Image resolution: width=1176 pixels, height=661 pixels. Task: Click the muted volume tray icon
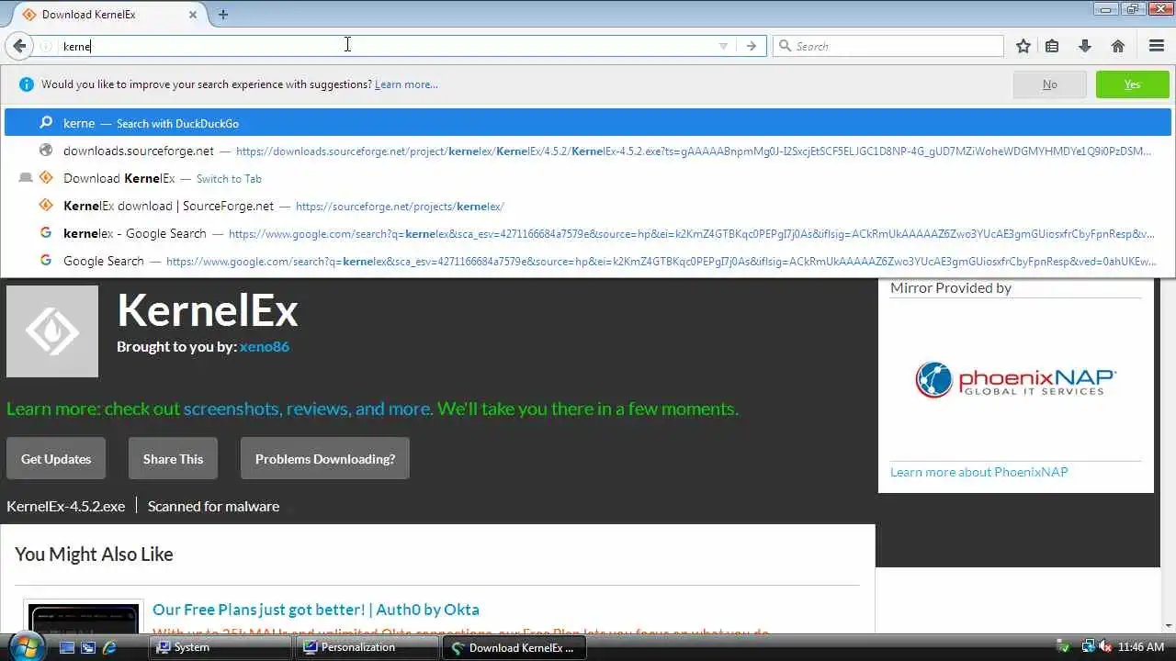tap(1105, 647)
